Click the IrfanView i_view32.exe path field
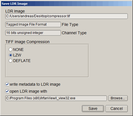 (x=56, y=98)
